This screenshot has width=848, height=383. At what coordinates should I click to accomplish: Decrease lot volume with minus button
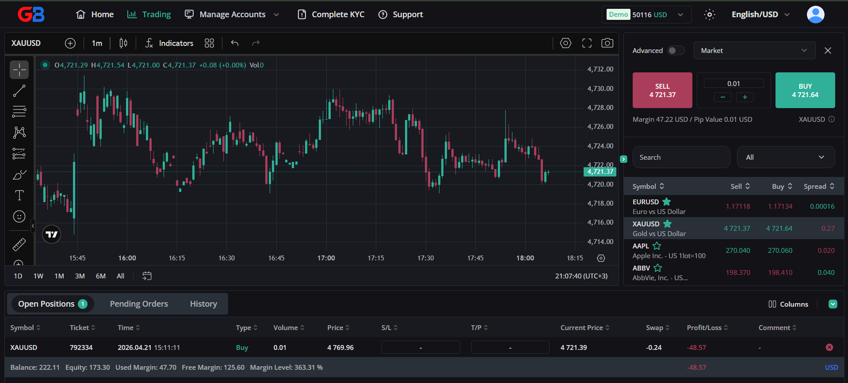[x=723, y=97]
